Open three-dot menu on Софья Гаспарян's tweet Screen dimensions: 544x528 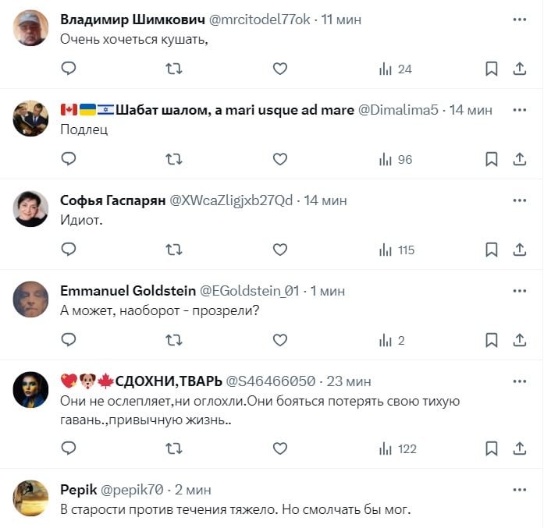point(520,200)
